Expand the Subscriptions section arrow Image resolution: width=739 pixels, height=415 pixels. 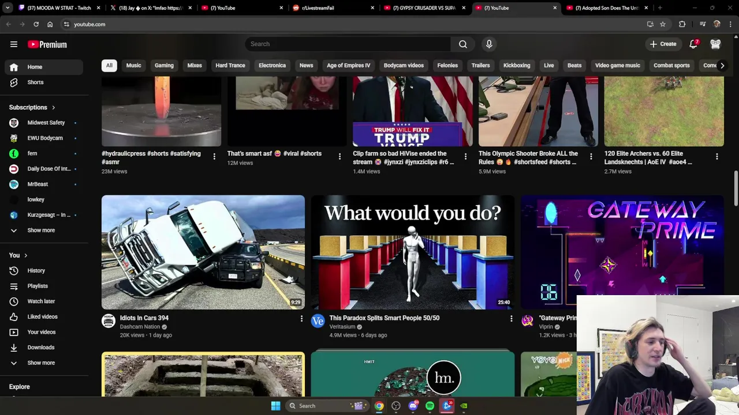[x=53, y=107]
